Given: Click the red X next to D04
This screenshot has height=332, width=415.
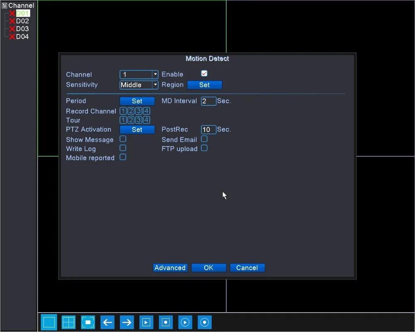Looking at the screenshot, I should (12, 37).
